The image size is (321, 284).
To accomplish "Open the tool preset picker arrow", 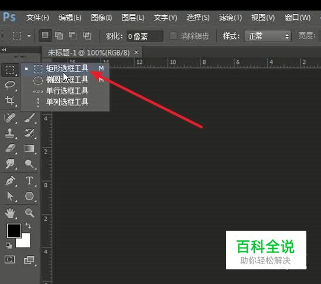I will coord(29,36).
